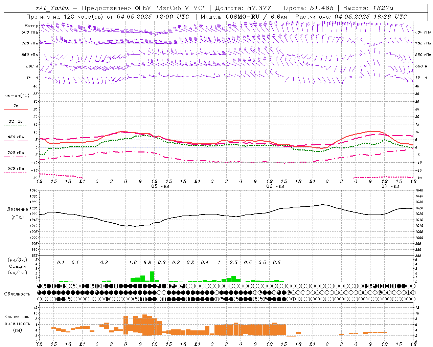Click the 'Td 2м' dew point legend entry
The image size is (433, 347).
[x=16, y=123]
